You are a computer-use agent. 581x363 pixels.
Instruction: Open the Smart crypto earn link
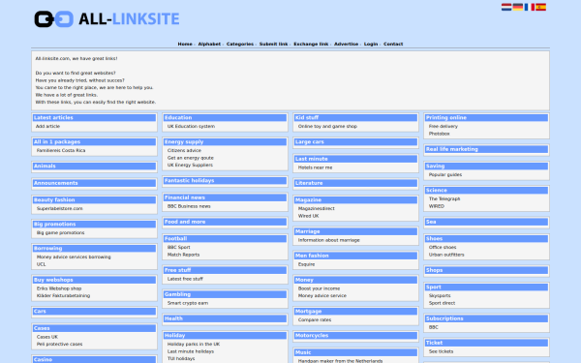(x=188, y=303)
